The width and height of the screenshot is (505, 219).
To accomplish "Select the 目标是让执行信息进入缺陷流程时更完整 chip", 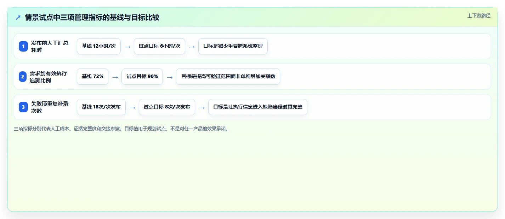I will tap(257, 107).
